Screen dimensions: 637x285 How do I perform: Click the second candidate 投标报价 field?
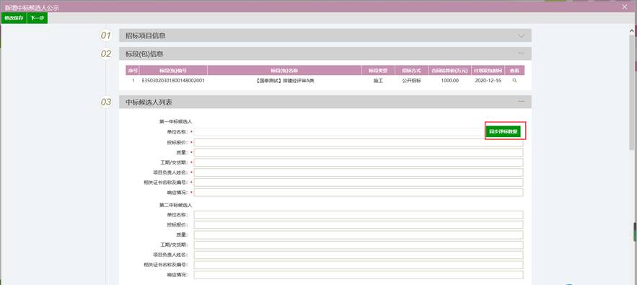[x=359, y=225]
